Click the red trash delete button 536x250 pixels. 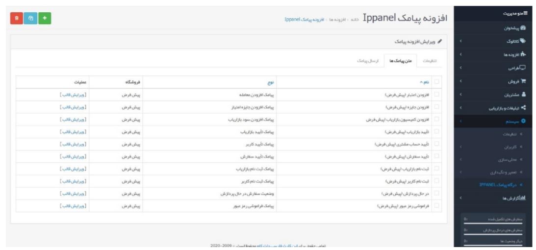17,18
